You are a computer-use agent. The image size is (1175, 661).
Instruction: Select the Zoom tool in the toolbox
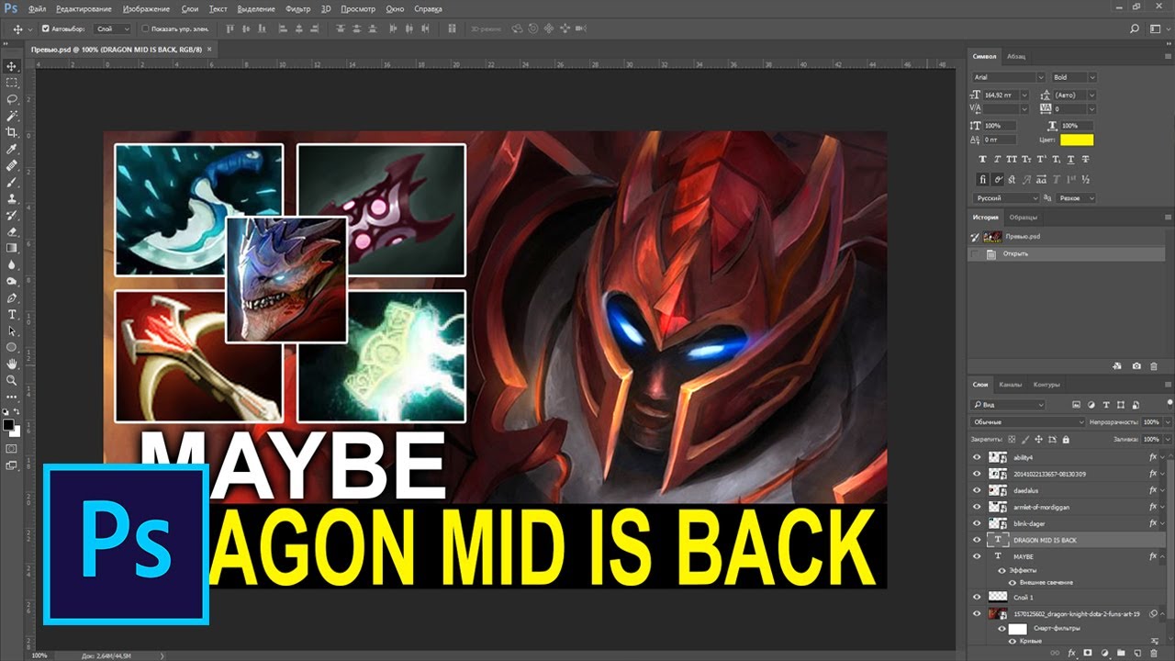[12, 380]
